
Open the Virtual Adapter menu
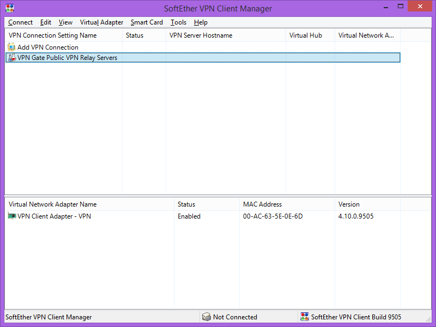click(101, 22)
